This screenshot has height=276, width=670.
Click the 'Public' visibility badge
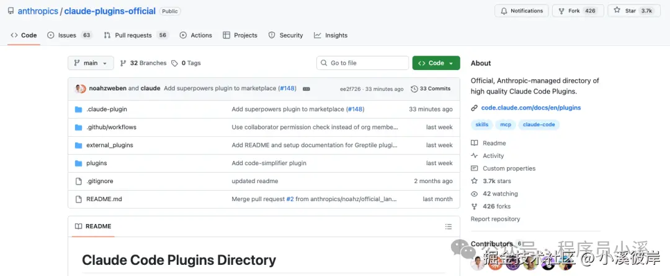click(x=169, y=11)
